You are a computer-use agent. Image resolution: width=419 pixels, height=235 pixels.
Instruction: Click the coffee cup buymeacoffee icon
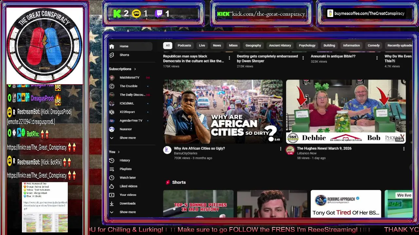tap(330, 13)
